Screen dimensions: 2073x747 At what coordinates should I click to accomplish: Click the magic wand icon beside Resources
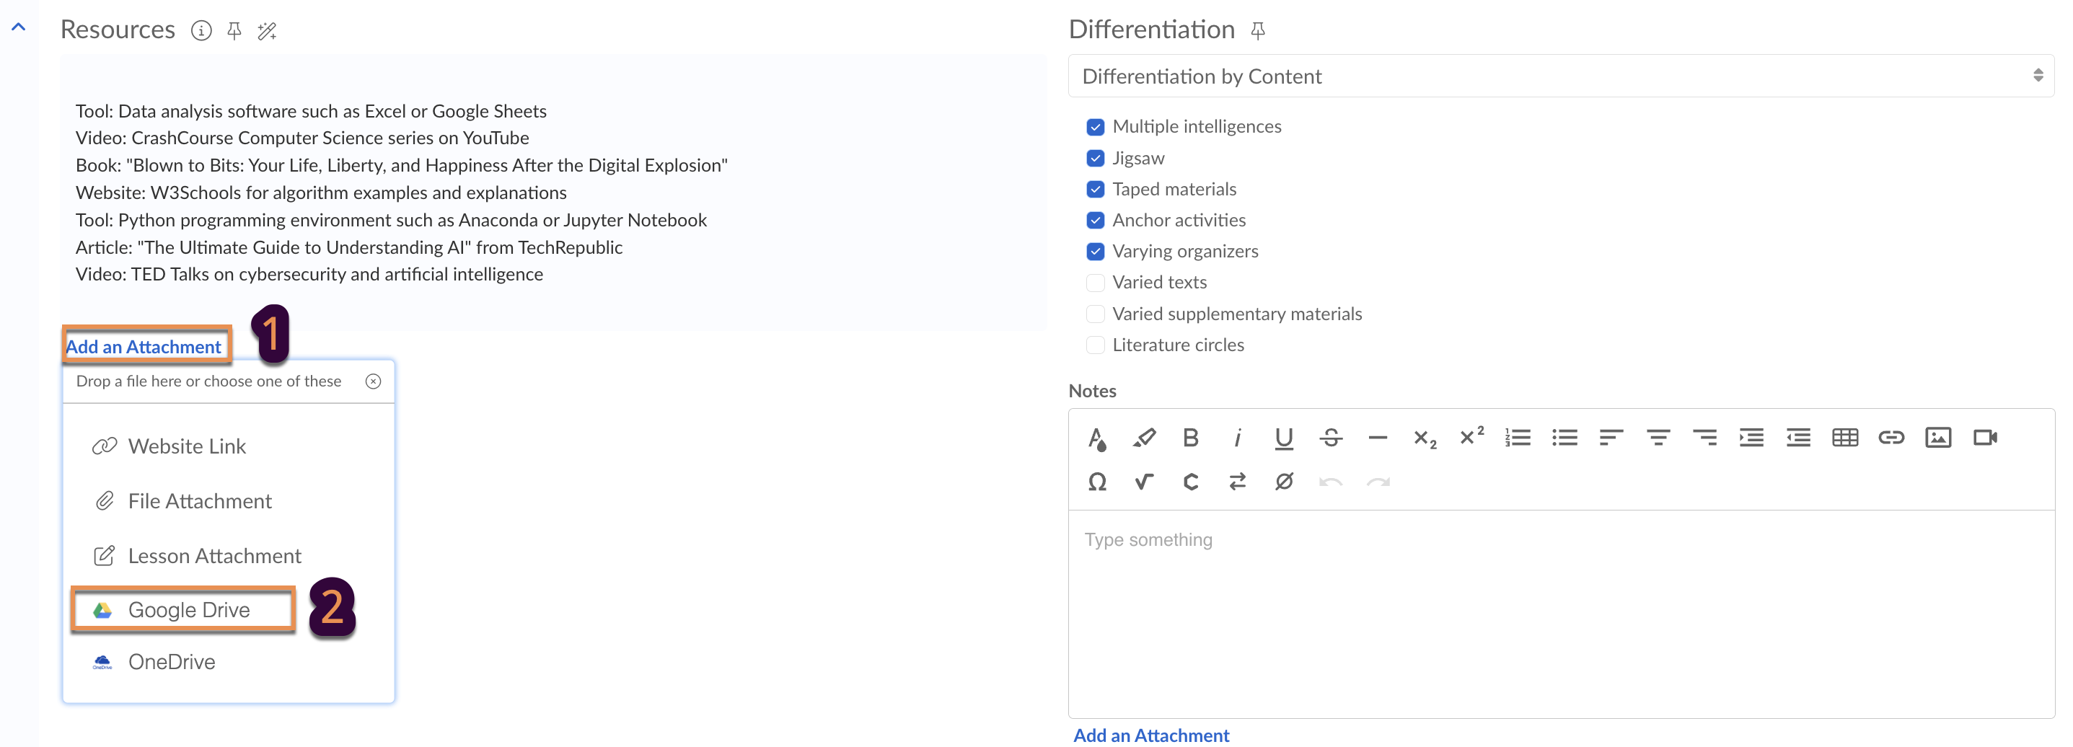click(x=266, y=31)
